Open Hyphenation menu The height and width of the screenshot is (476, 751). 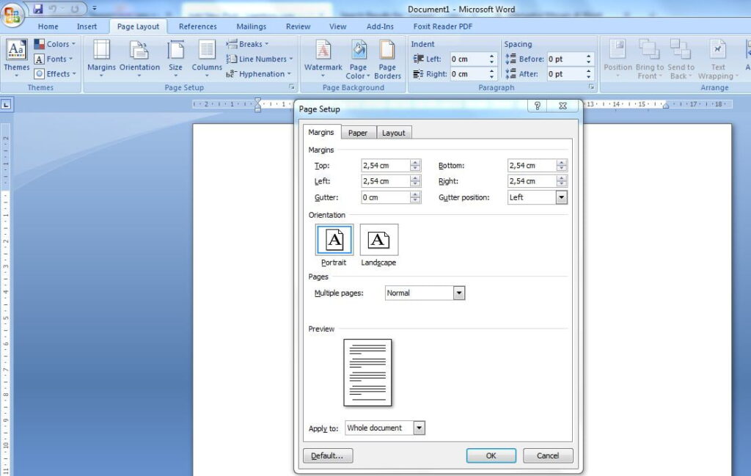point(259,74)
